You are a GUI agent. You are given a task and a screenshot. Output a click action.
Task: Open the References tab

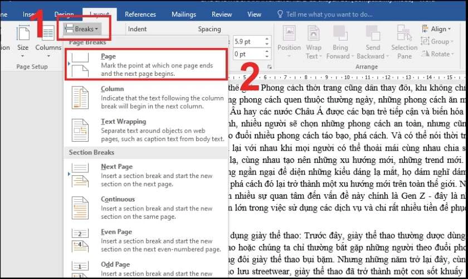pos(140,15)
